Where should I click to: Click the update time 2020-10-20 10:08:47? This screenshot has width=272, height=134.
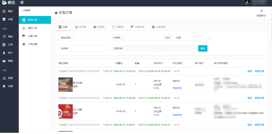click(160, 71)
